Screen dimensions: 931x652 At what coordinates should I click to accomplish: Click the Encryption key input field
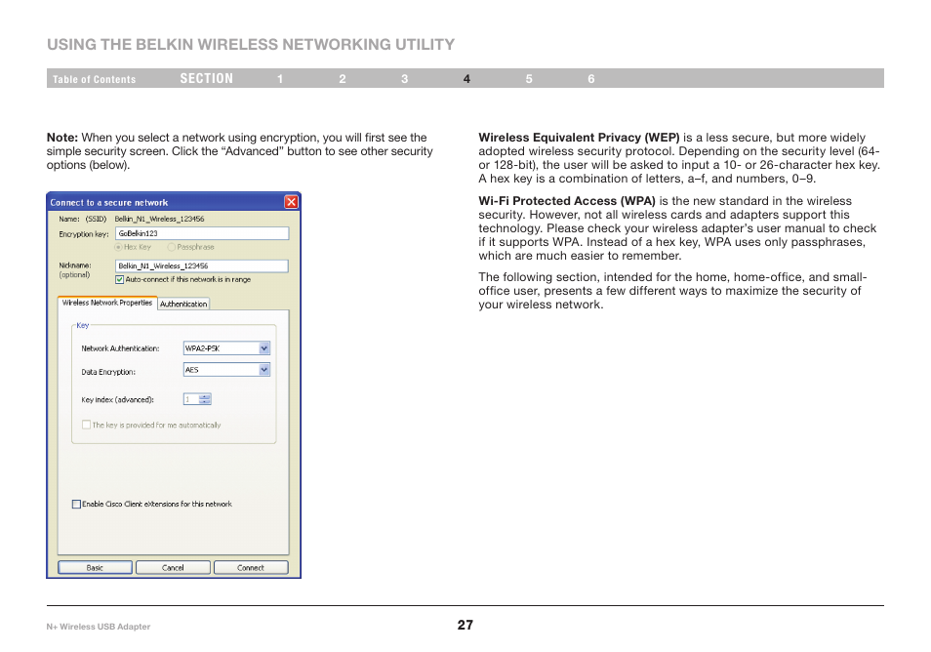(202, 233)
